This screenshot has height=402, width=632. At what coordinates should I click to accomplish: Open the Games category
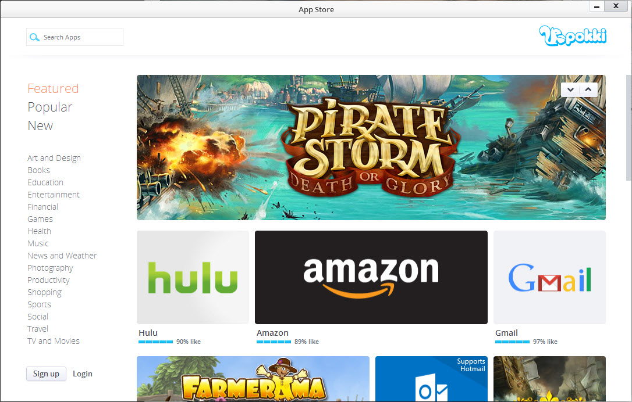(40, 219)
